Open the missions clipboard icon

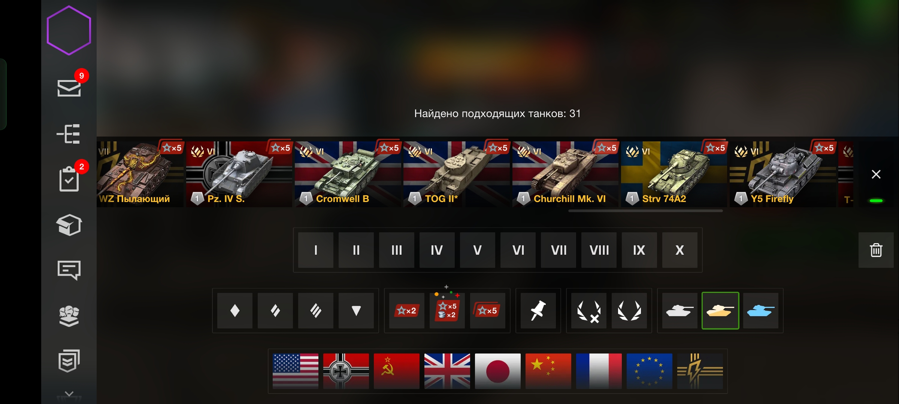pos(69,179)
